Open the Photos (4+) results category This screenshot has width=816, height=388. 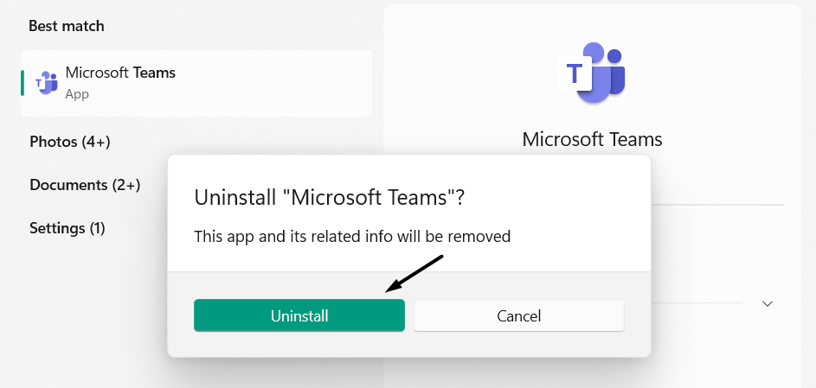(x=70, y=142)
